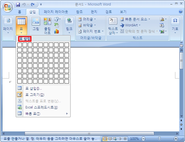The height and width of the screenshot is (142, 185).
Task: Zoom in with the plus button
Action: click(x=176, y=139)
